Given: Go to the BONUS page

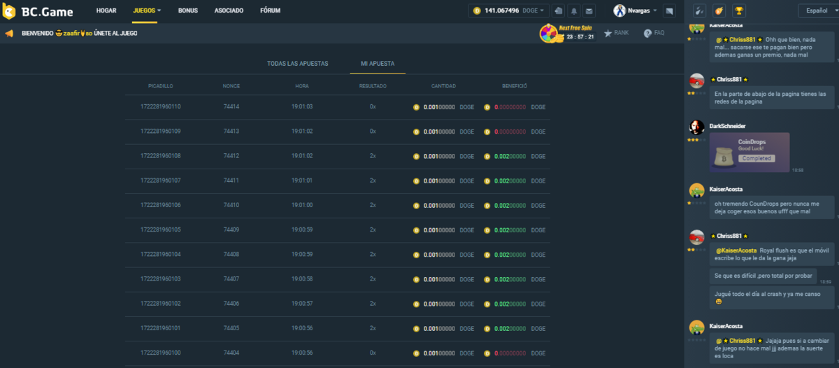Looking at the screenshot, I should pos(187,11).
